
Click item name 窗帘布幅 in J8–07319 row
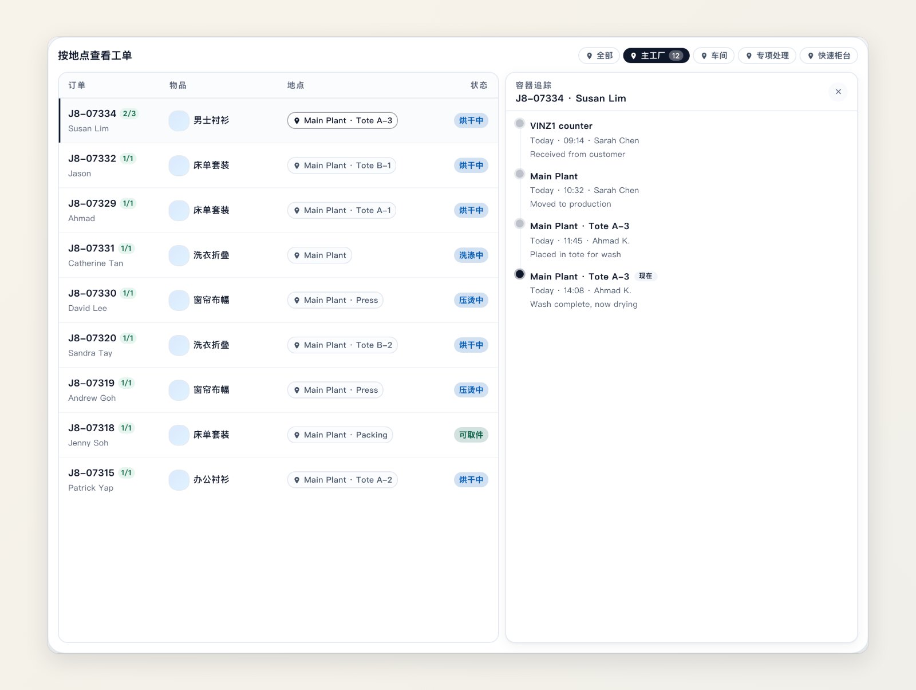point(211,390)
